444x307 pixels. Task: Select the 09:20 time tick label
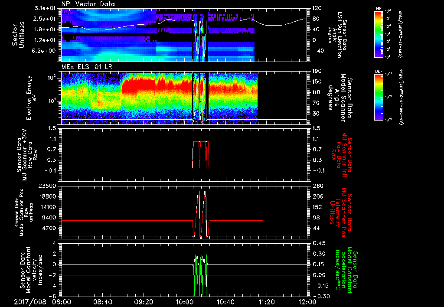click(x=144, y=302)
